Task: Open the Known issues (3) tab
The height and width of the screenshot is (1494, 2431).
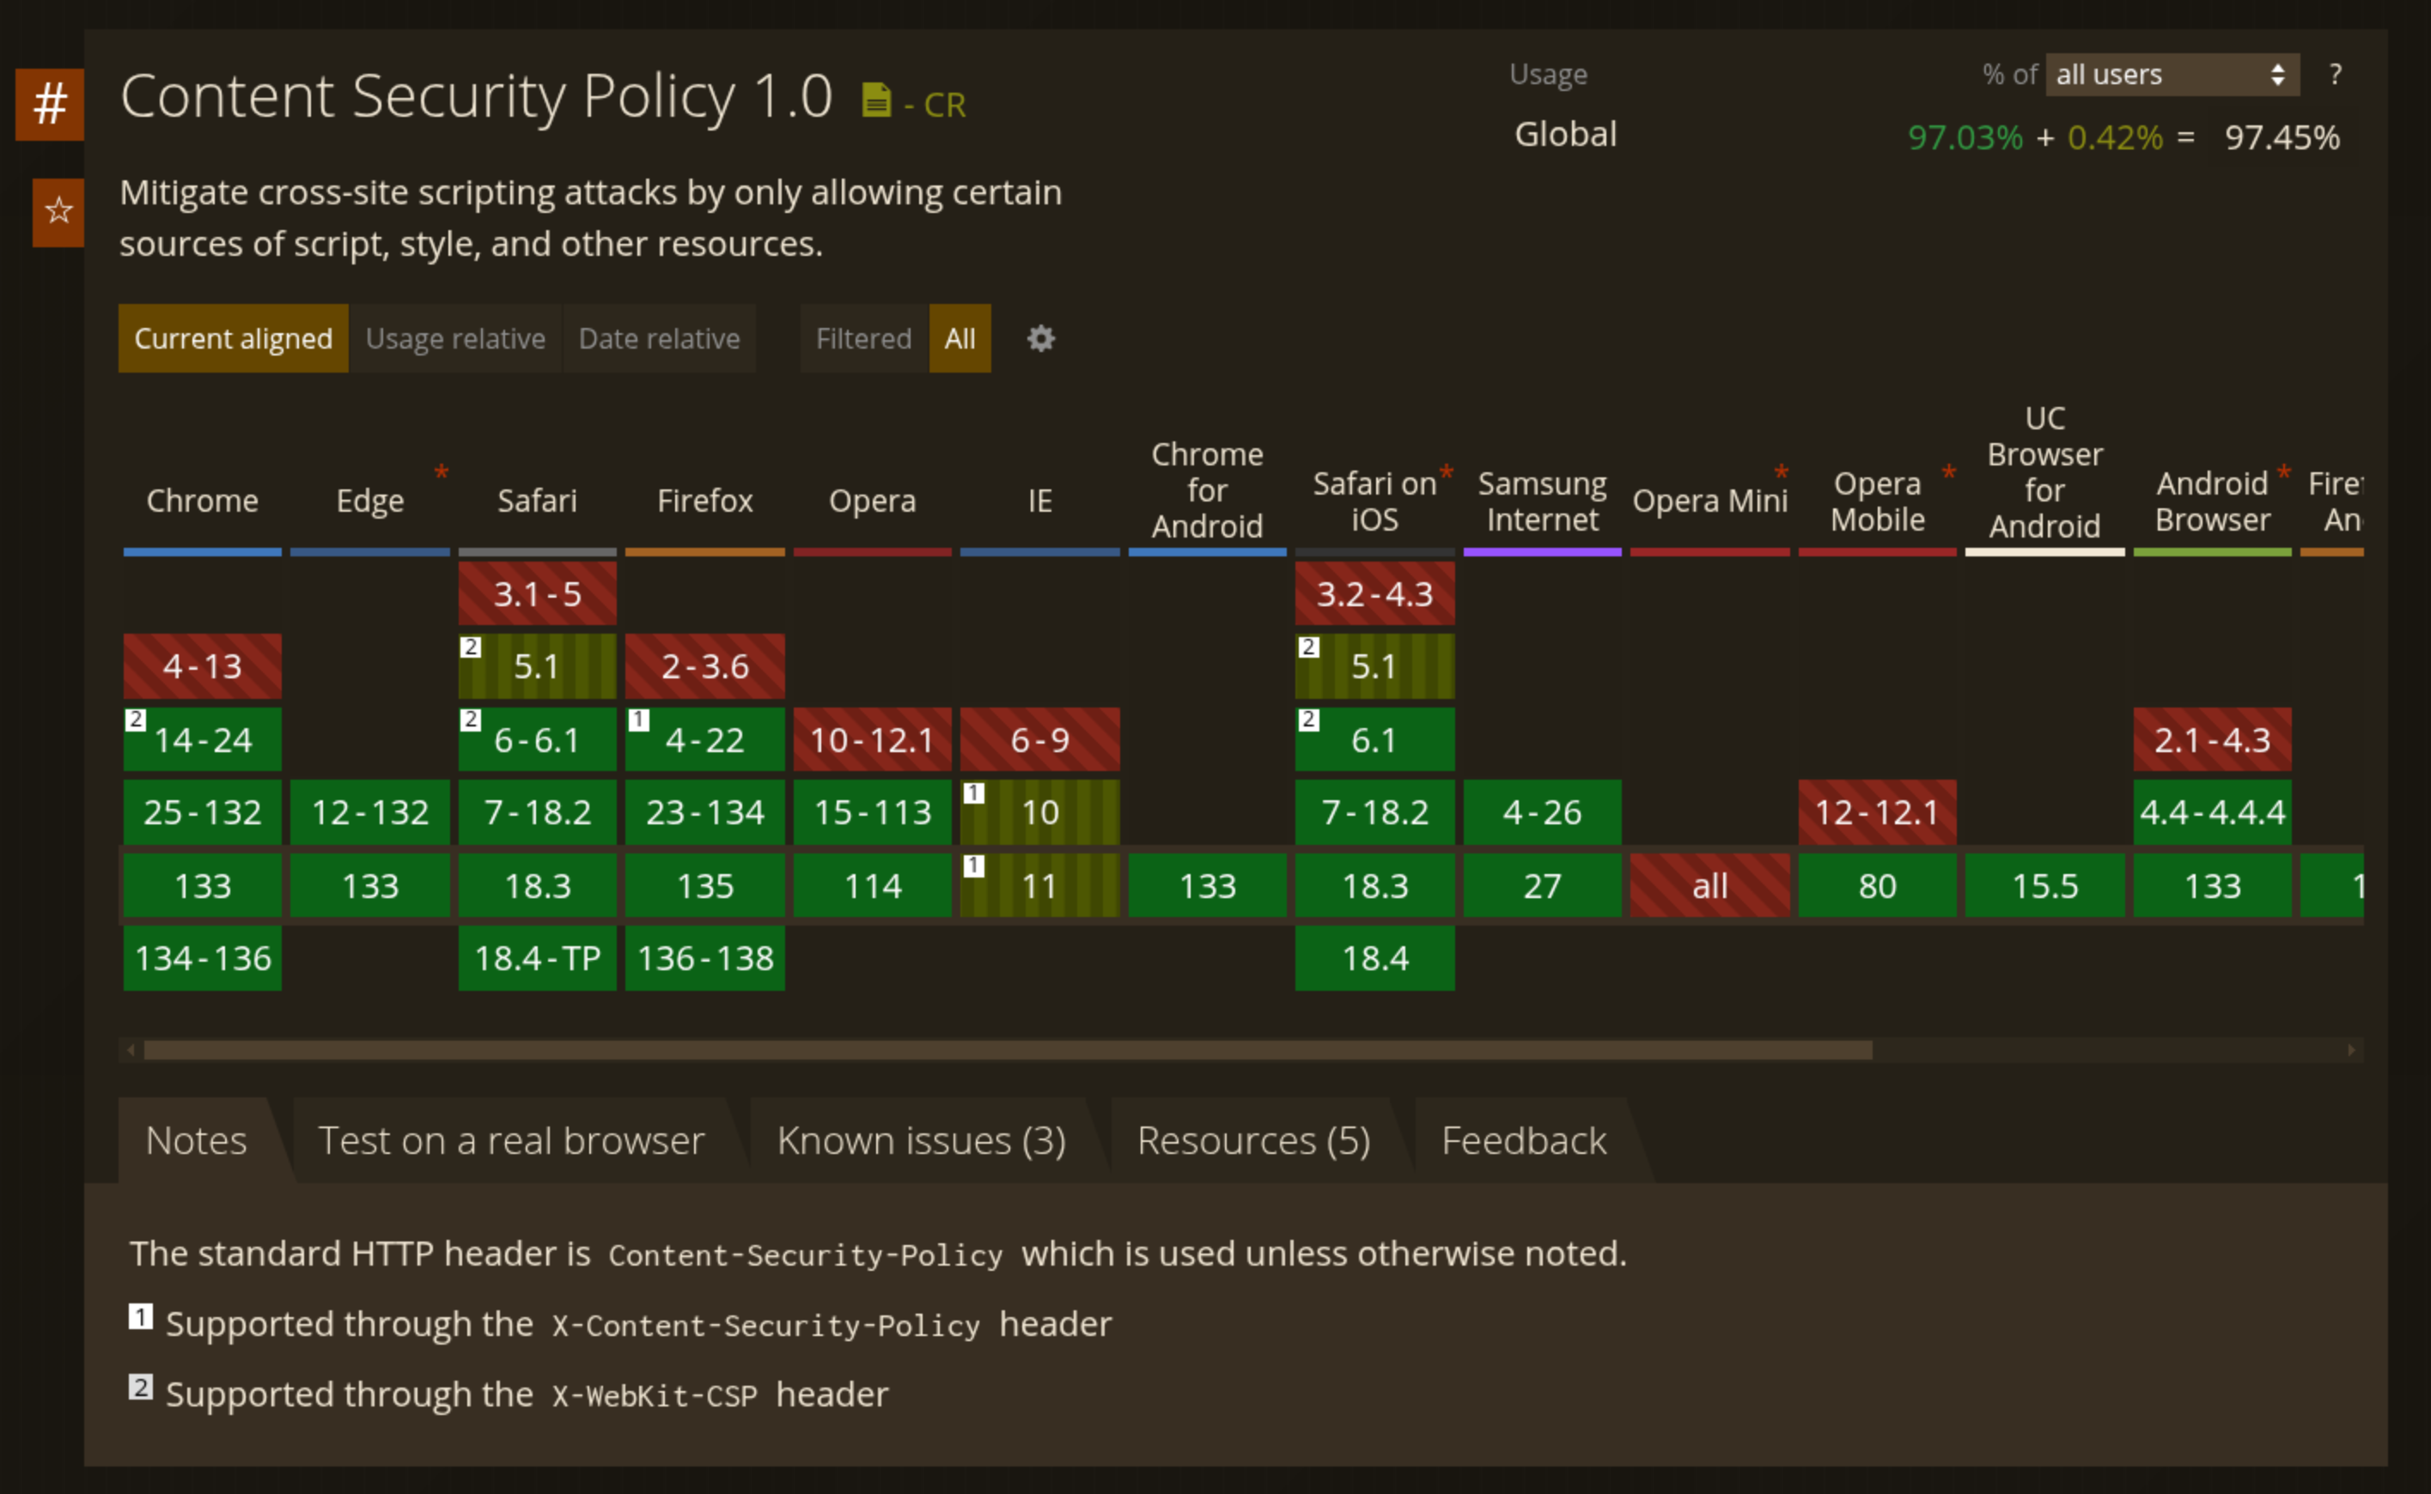Action: coord(920,1141)
